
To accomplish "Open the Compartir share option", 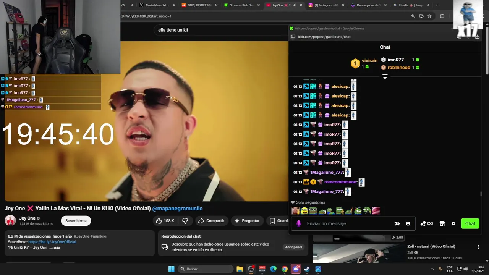I will 211,221.
